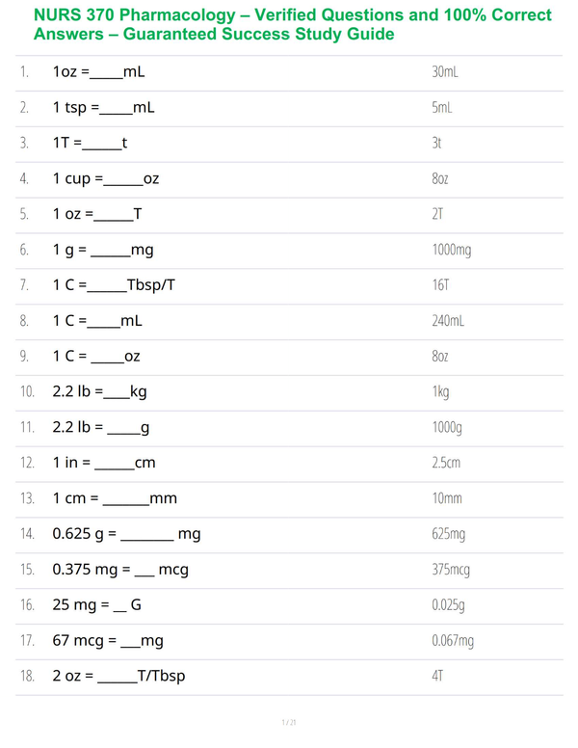Select the question '1oz = ___mL'
578x748 pixels.
click(x=98, y=72)
